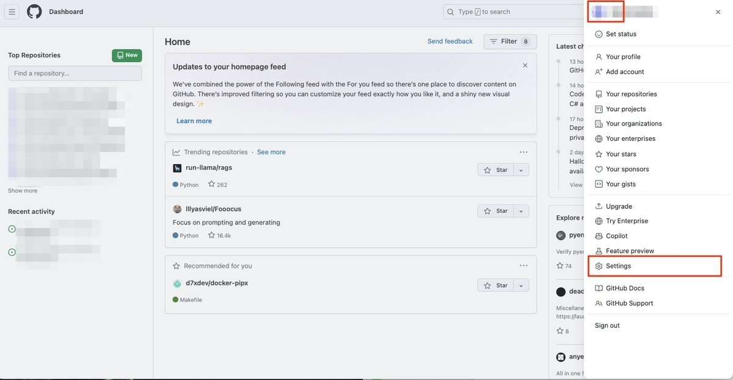The width and height of the screenshot is (733, 380).
Task: Close the user account menu panel
Action: click(x=718, y=12)
